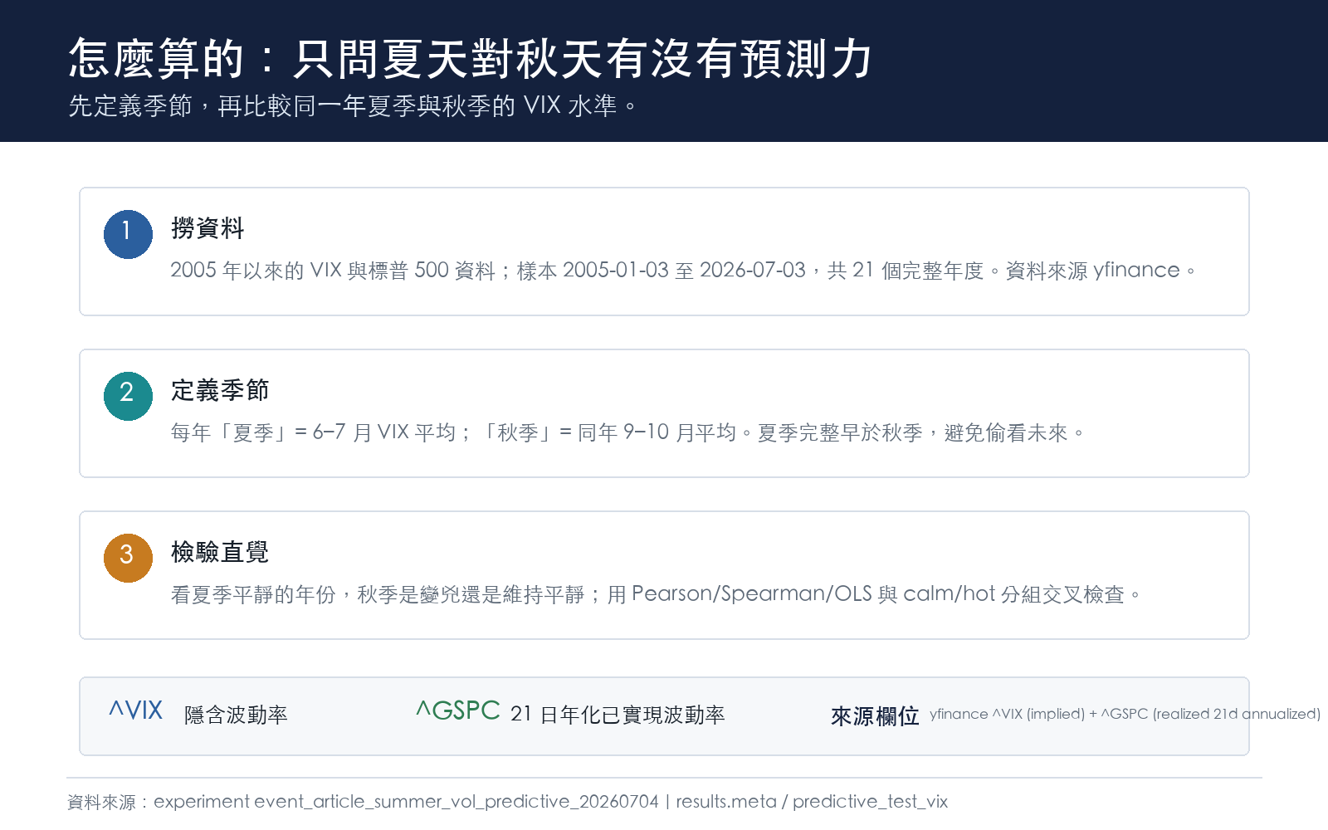This screenshot has width=1328, height=830.
Task: Click the results.meta / predictive_test_vix text
Action: pyautogui.click(x=812, y=802)
